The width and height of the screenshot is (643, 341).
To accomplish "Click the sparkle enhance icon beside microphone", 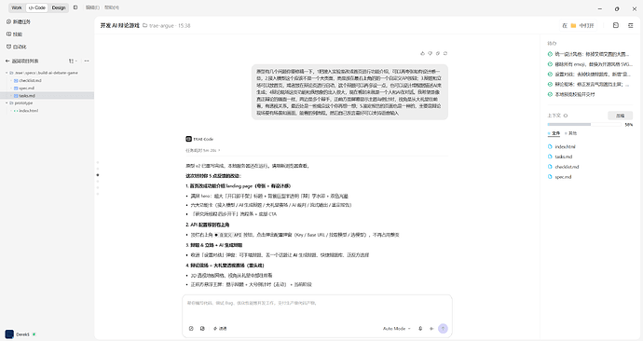I will point(431,328).
